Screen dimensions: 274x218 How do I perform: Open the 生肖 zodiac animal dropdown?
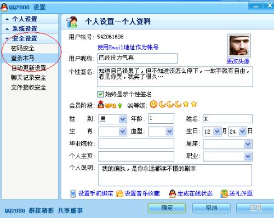[x=123, y=131]
